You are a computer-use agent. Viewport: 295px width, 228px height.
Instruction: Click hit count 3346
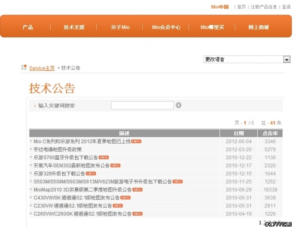coord(270,141)
